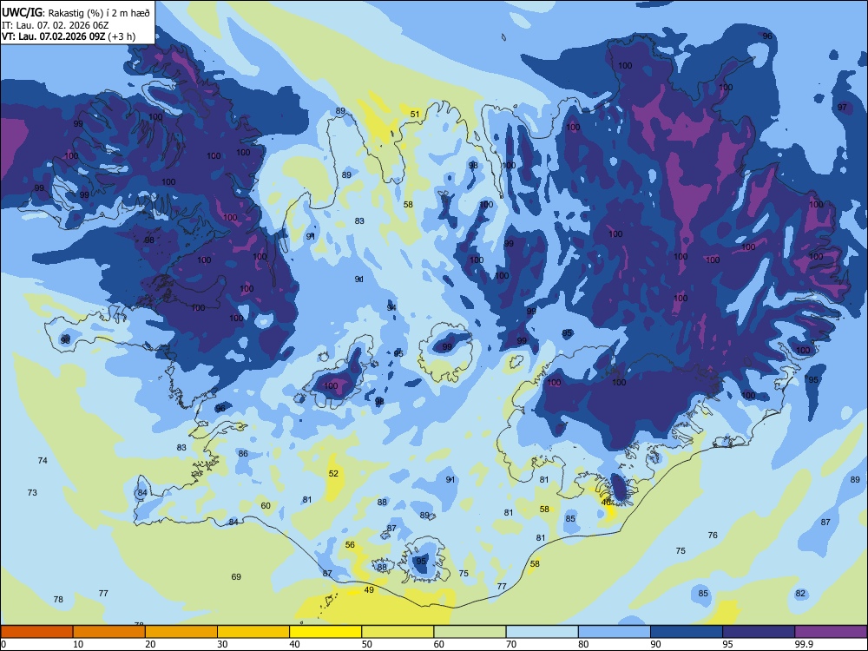Click the 'VT: Lau. 07.02.2026 09Z (+3 h)' line
Screen dimensions: 868x651
69,36
